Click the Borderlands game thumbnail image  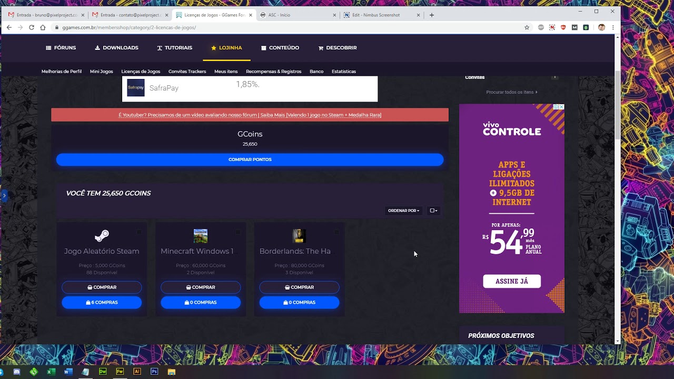[299, 236]
